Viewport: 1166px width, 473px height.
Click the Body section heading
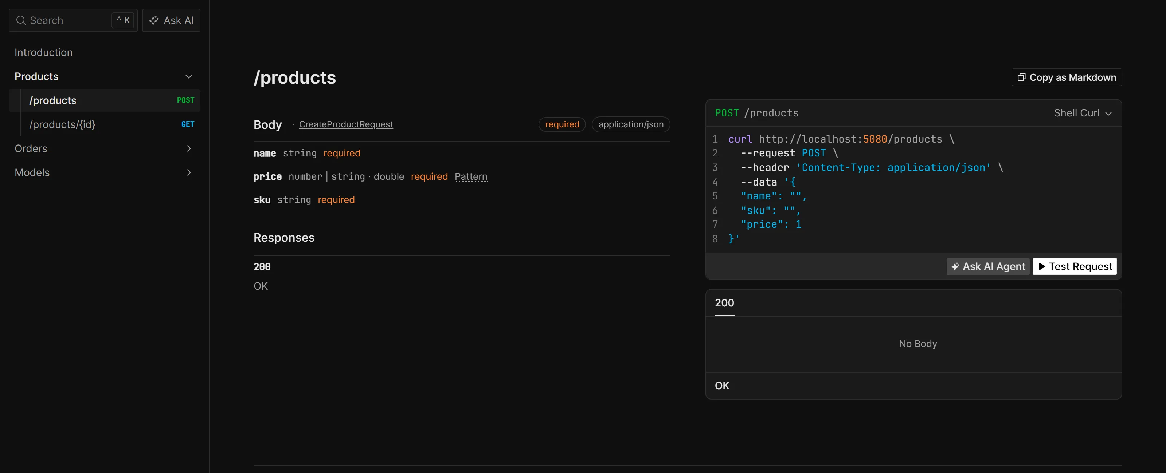(267, 124)
